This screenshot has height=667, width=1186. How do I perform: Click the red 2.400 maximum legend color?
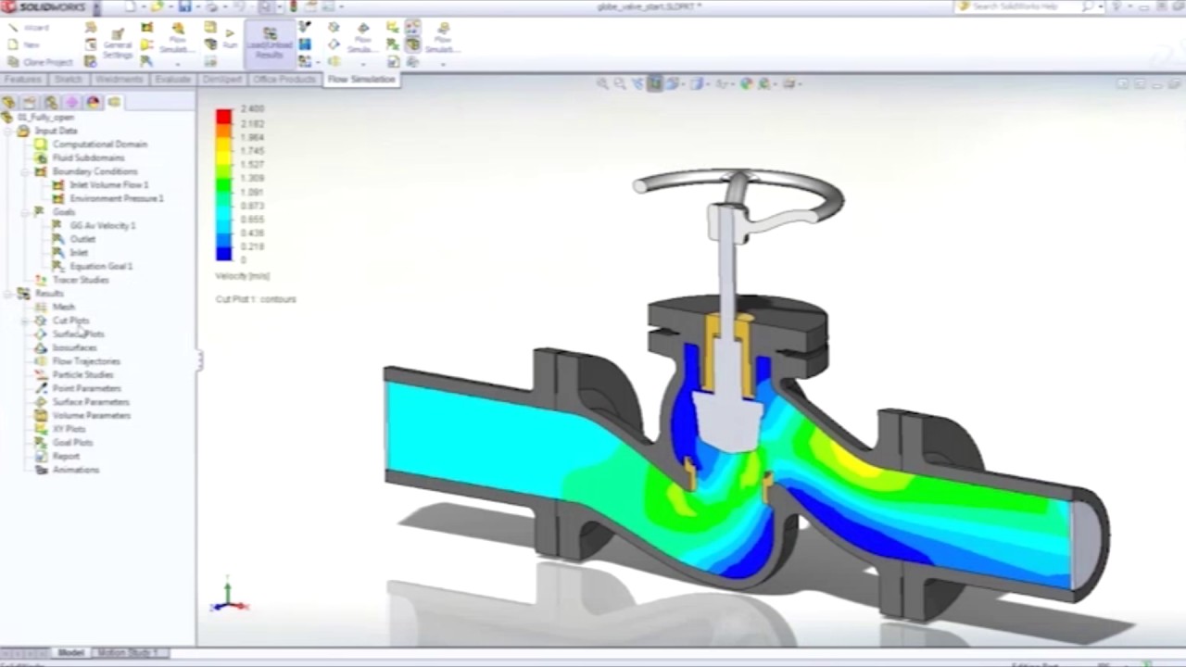224,116
